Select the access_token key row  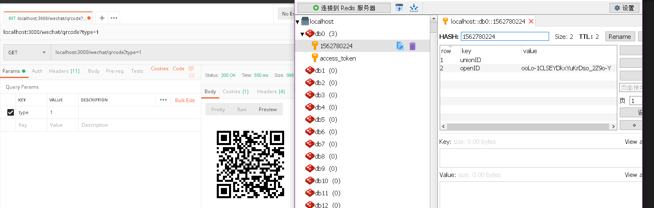click(363, 58)
